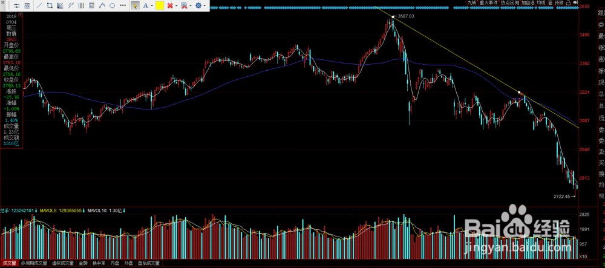Open the 热点回溯 button
This screenshot has width=605, height=268.
[510, 2]
